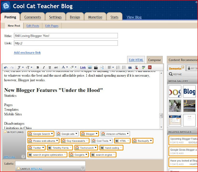Click the Zemanta tab in sidebar
This screenshot has width=198, height=172.
177,68
